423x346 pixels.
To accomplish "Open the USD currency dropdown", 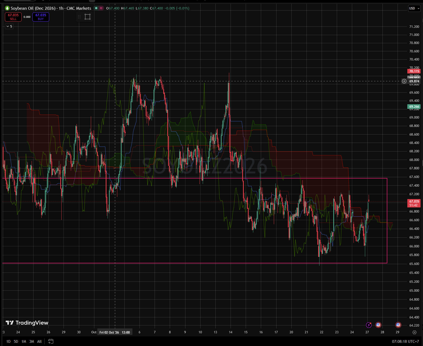I will (x=414, y=8).
